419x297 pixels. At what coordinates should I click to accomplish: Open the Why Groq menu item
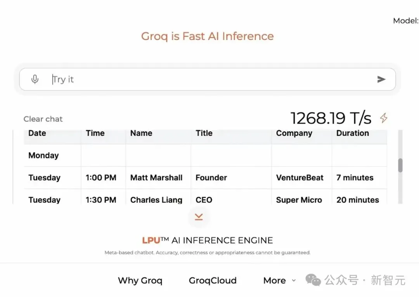point(140,280)
